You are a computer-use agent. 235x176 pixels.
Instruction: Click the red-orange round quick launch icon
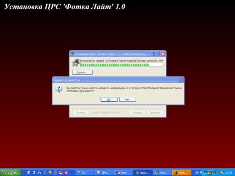61,173
